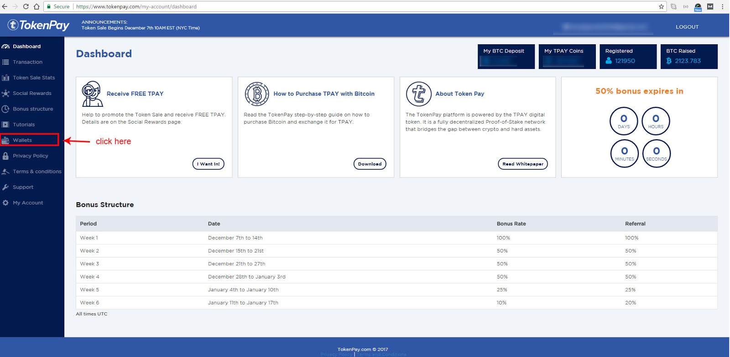
Task: Bookmark the page with the star icon
Action: 661,6
